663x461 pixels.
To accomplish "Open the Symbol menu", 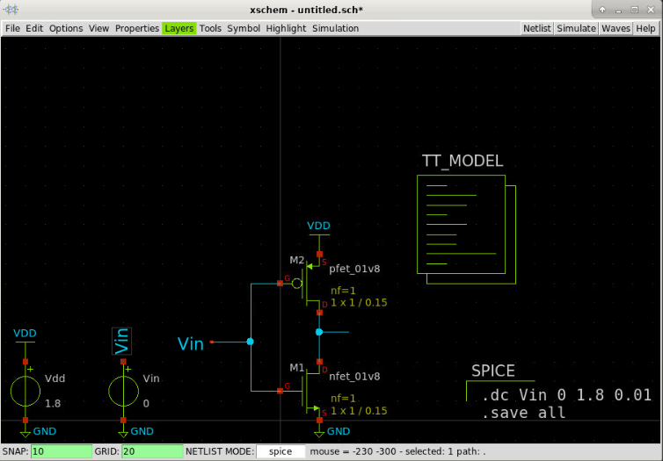I will point(244,28).
